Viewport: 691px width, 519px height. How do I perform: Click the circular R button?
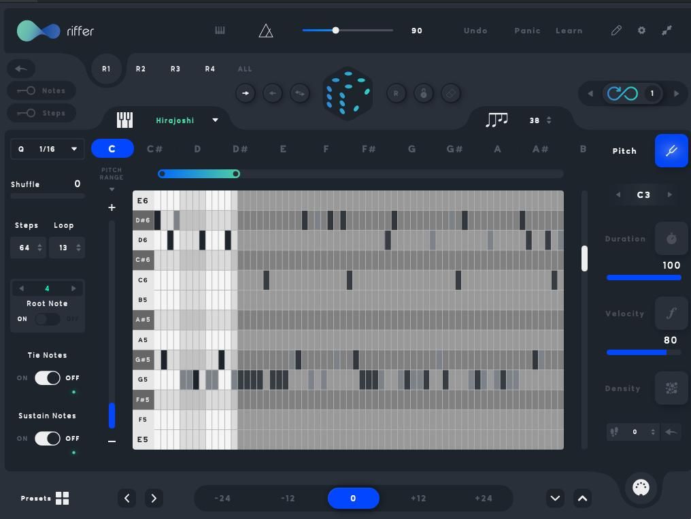pos(396,93)
